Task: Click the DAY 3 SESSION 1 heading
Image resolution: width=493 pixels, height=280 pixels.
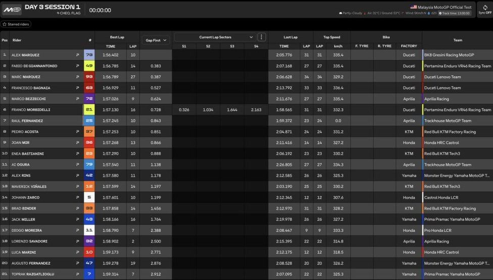Action: click(x=53, y=7)
